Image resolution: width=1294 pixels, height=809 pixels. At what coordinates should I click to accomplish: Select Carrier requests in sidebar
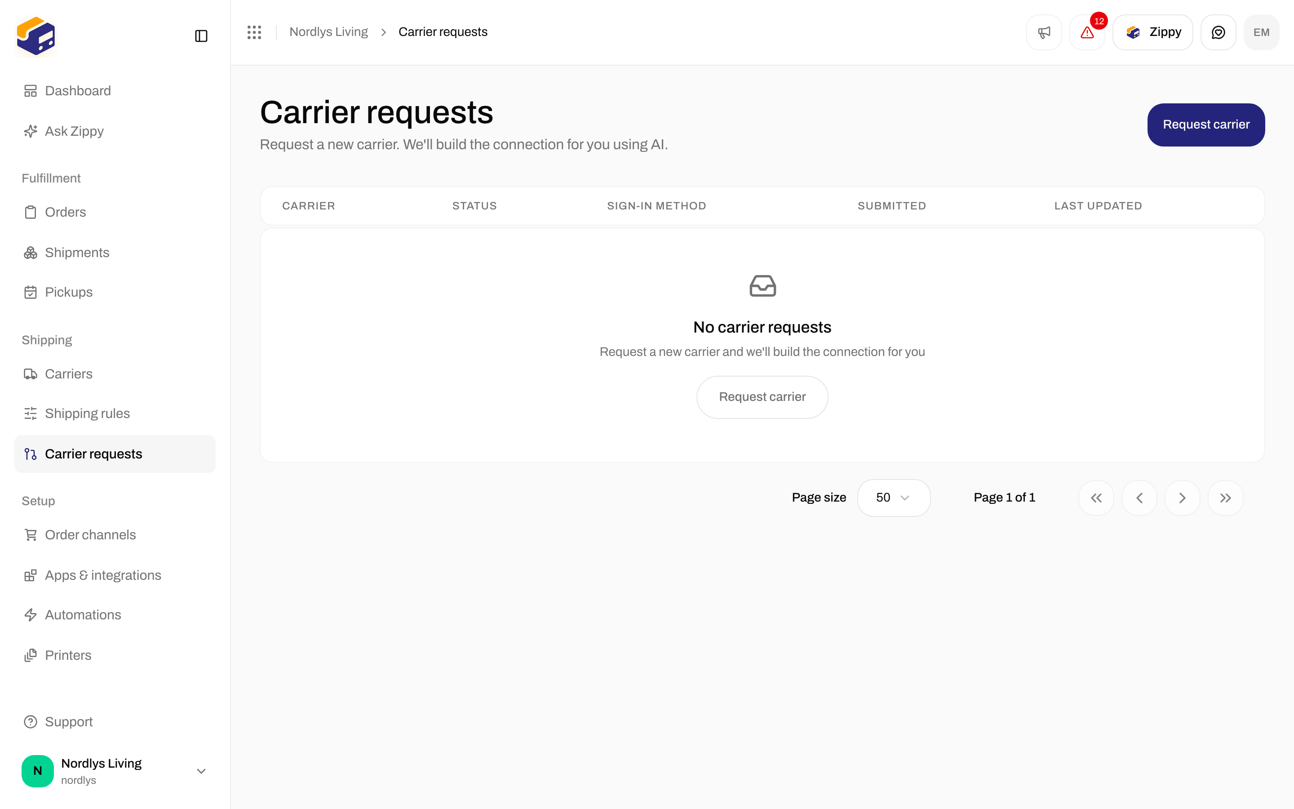115,454
